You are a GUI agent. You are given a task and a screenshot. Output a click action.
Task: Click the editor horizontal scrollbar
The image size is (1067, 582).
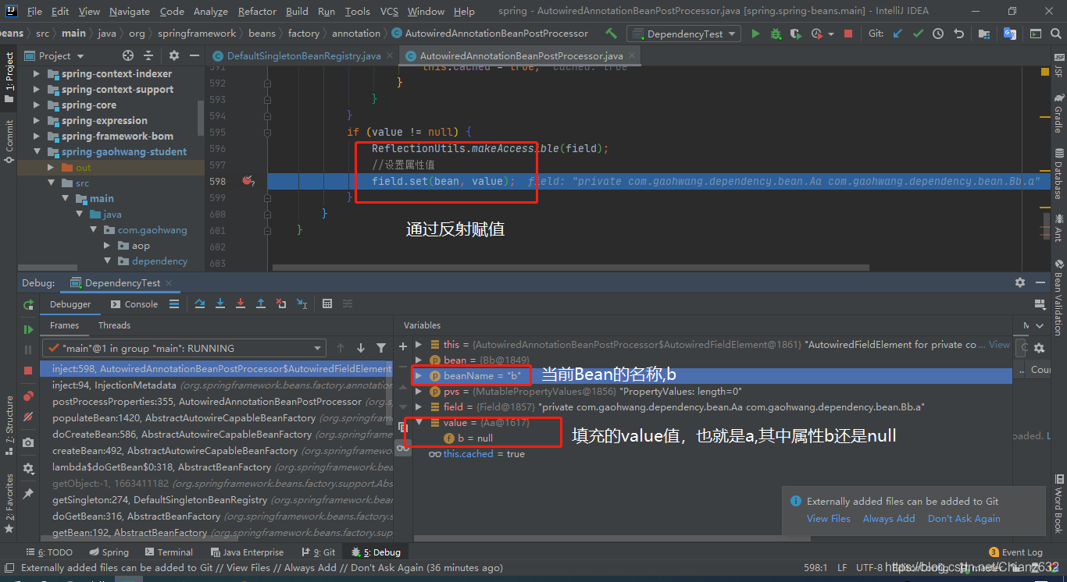[570, 267]
